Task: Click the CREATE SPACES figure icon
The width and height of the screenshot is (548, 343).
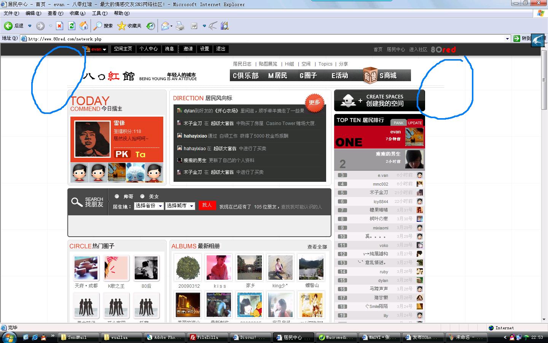Action: (348, 100)
